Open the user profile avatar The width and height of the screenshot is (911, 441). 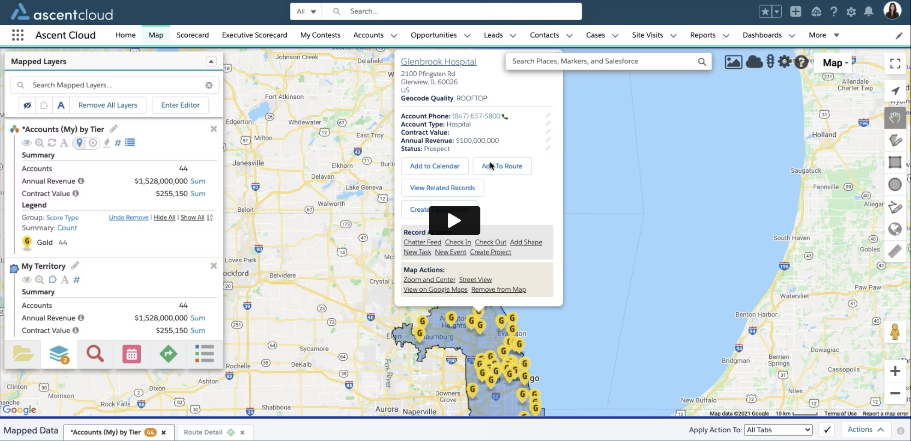pyautogui.click(x=892, y=11)
